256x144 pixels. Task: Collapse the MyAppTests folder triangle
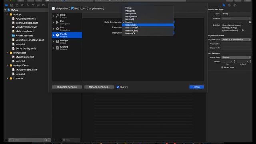click(8, 52)
